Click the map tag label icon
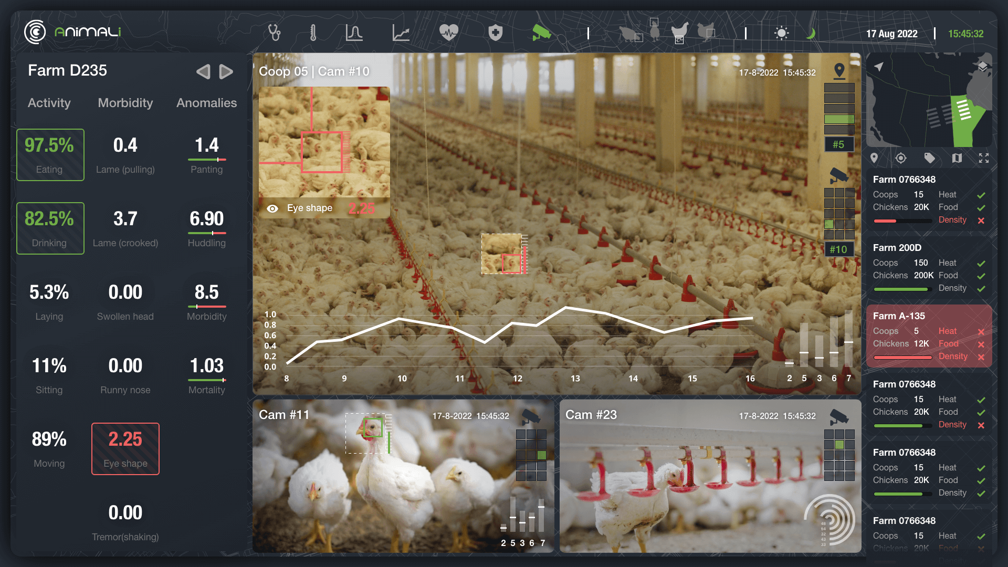 pyautogui.click(x=929, y=158)
